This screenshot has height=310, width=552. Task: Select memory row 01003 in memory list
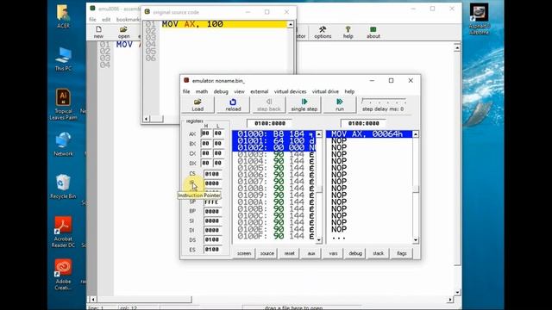[x=274, y=154]
